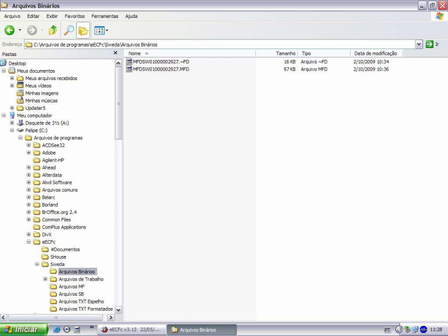Select file MFDSW01000002927.~FD
Screen dimensions: 448x336
161,62
